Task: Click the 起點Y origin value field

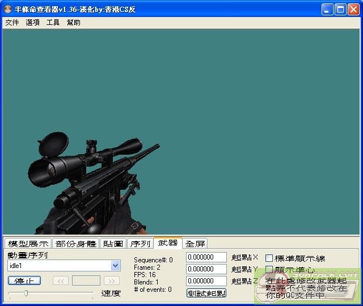Action: [206, 269]
